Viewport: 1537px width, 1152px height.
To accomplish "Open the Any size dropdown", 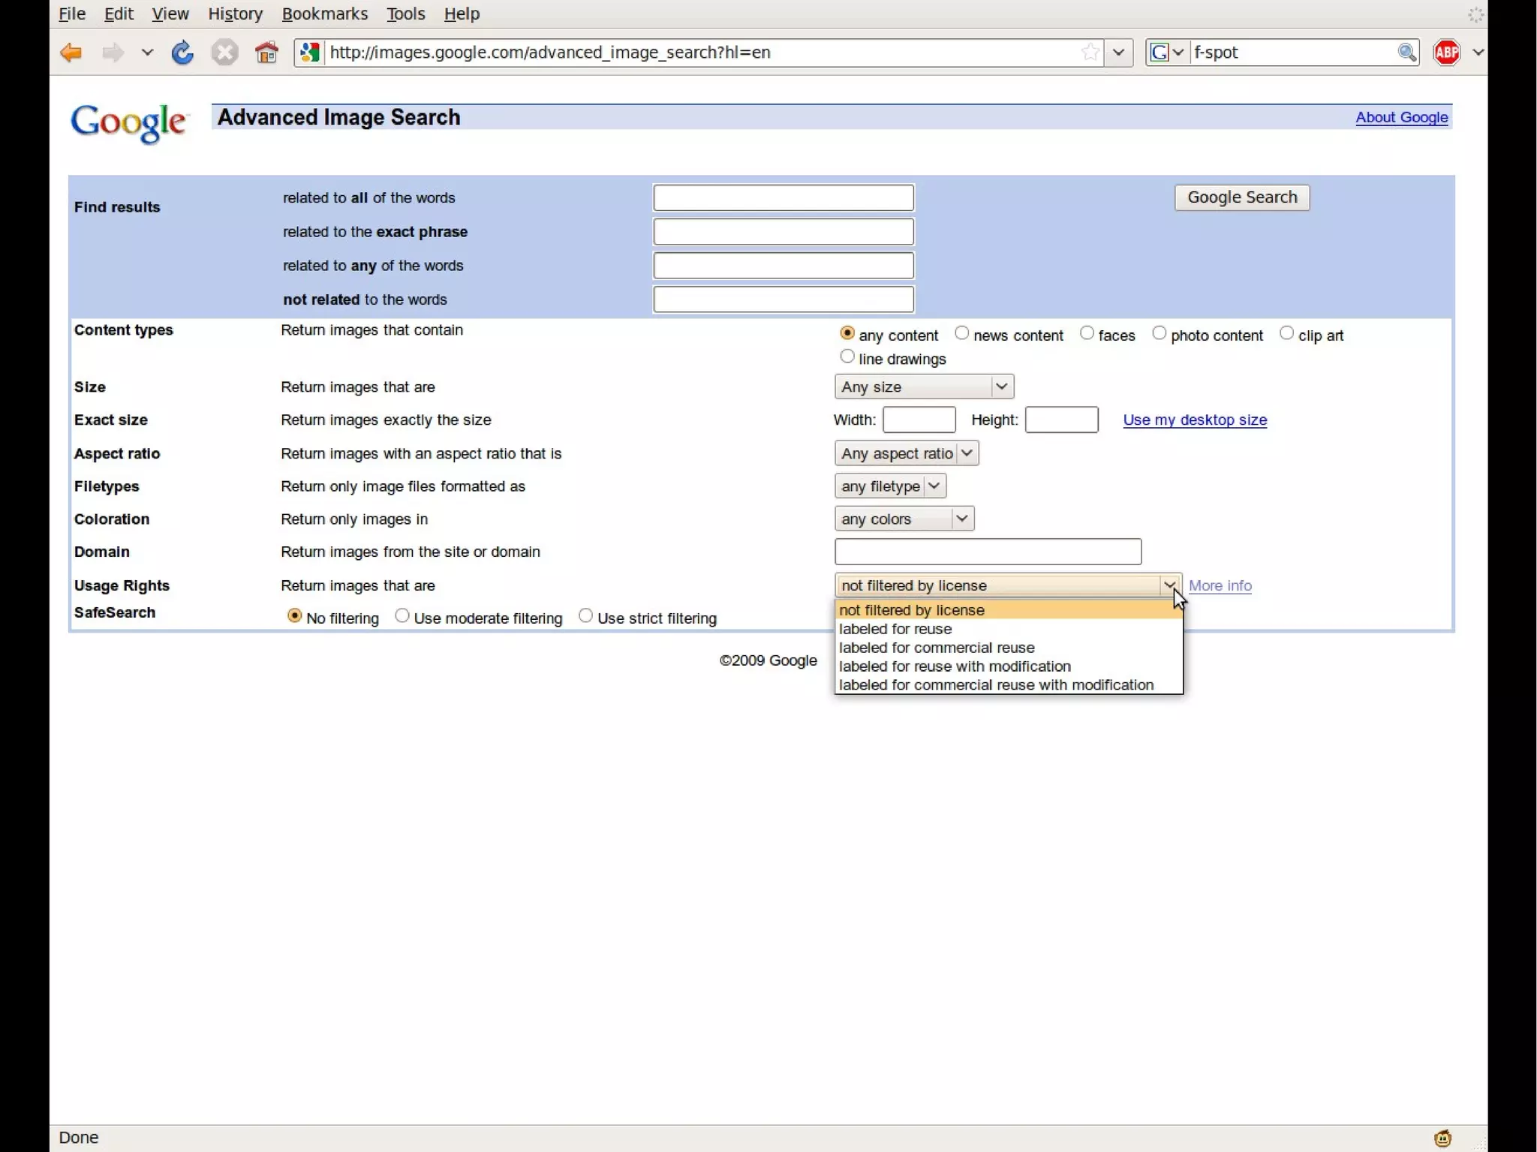I will click(924, 387).
